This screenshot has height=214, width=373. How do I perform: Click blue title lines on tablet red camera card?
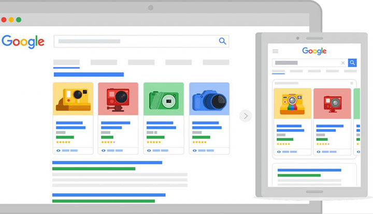coord(329,128)
